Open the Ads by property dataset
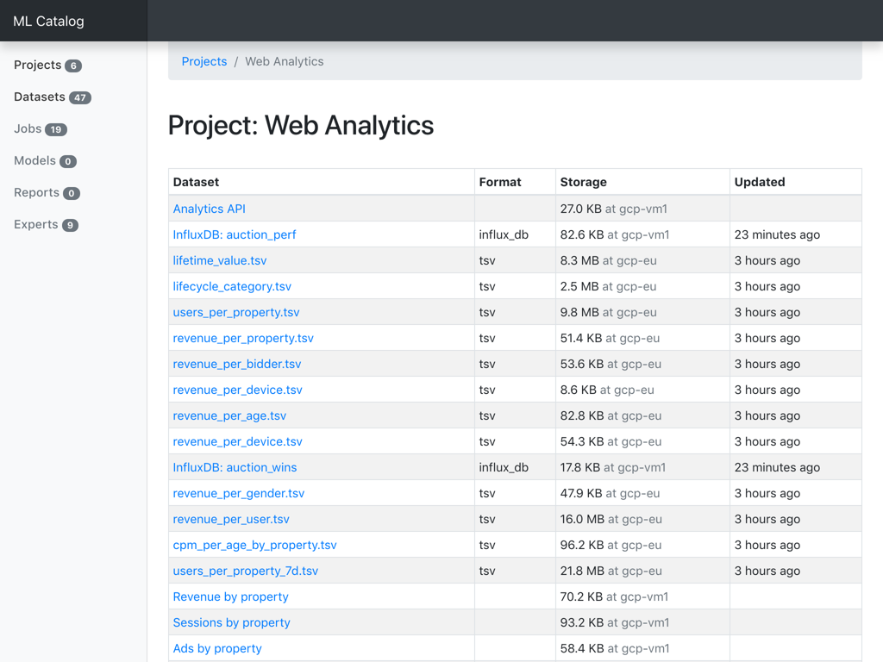The width and height of the screenshot is (883, 662). point(217,649)
